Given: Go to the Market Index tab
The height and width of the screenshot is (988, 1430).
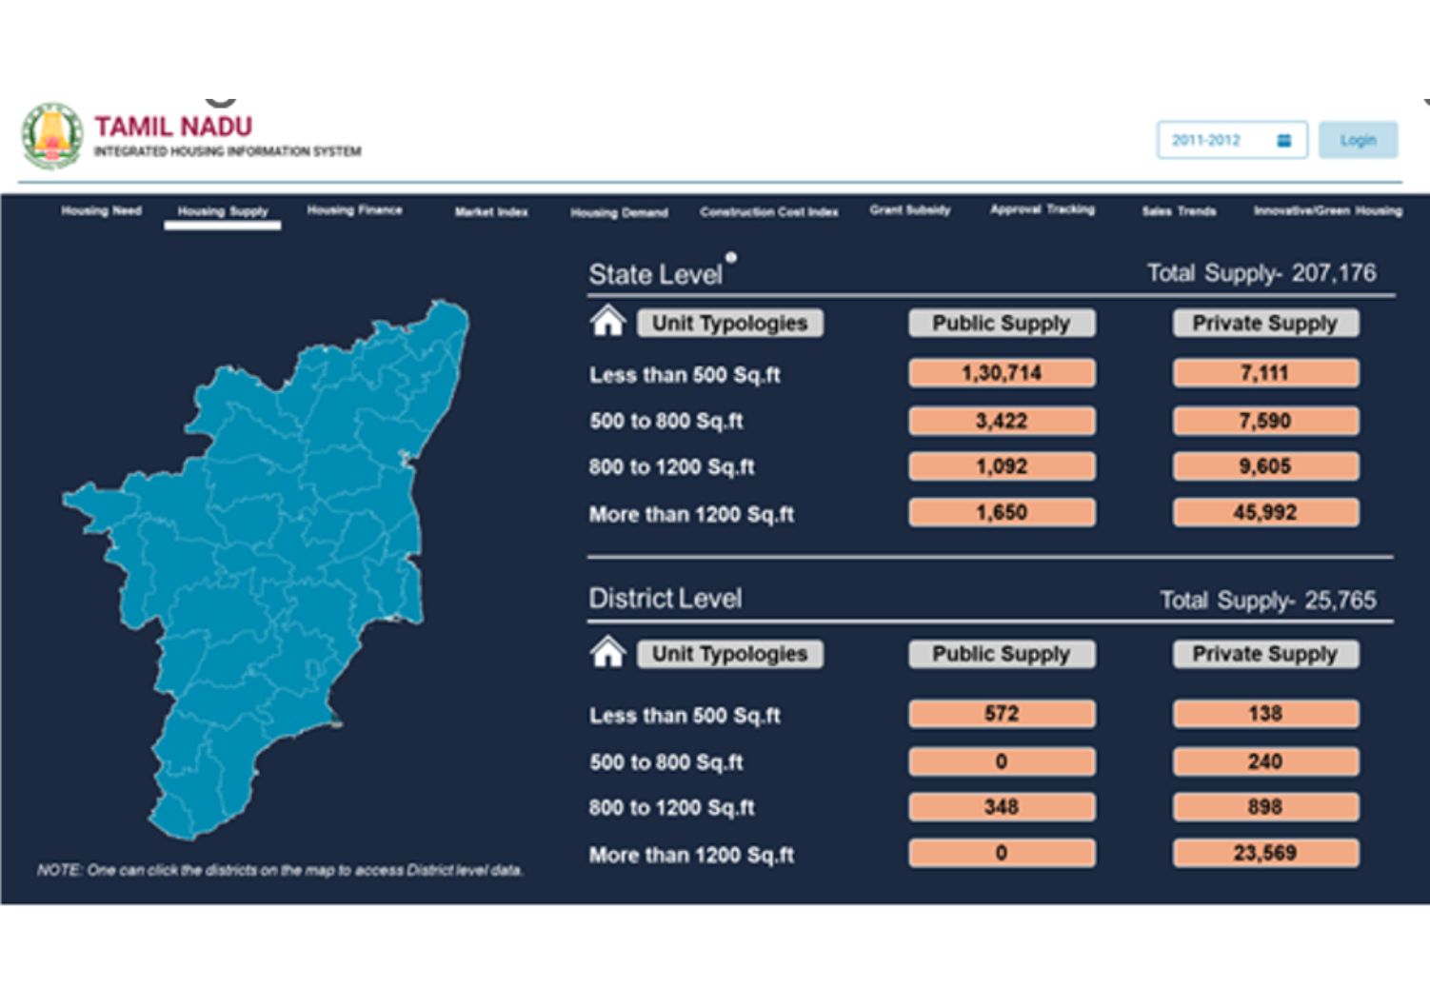Looking at the screenshot, I should [x=491, y=211].
